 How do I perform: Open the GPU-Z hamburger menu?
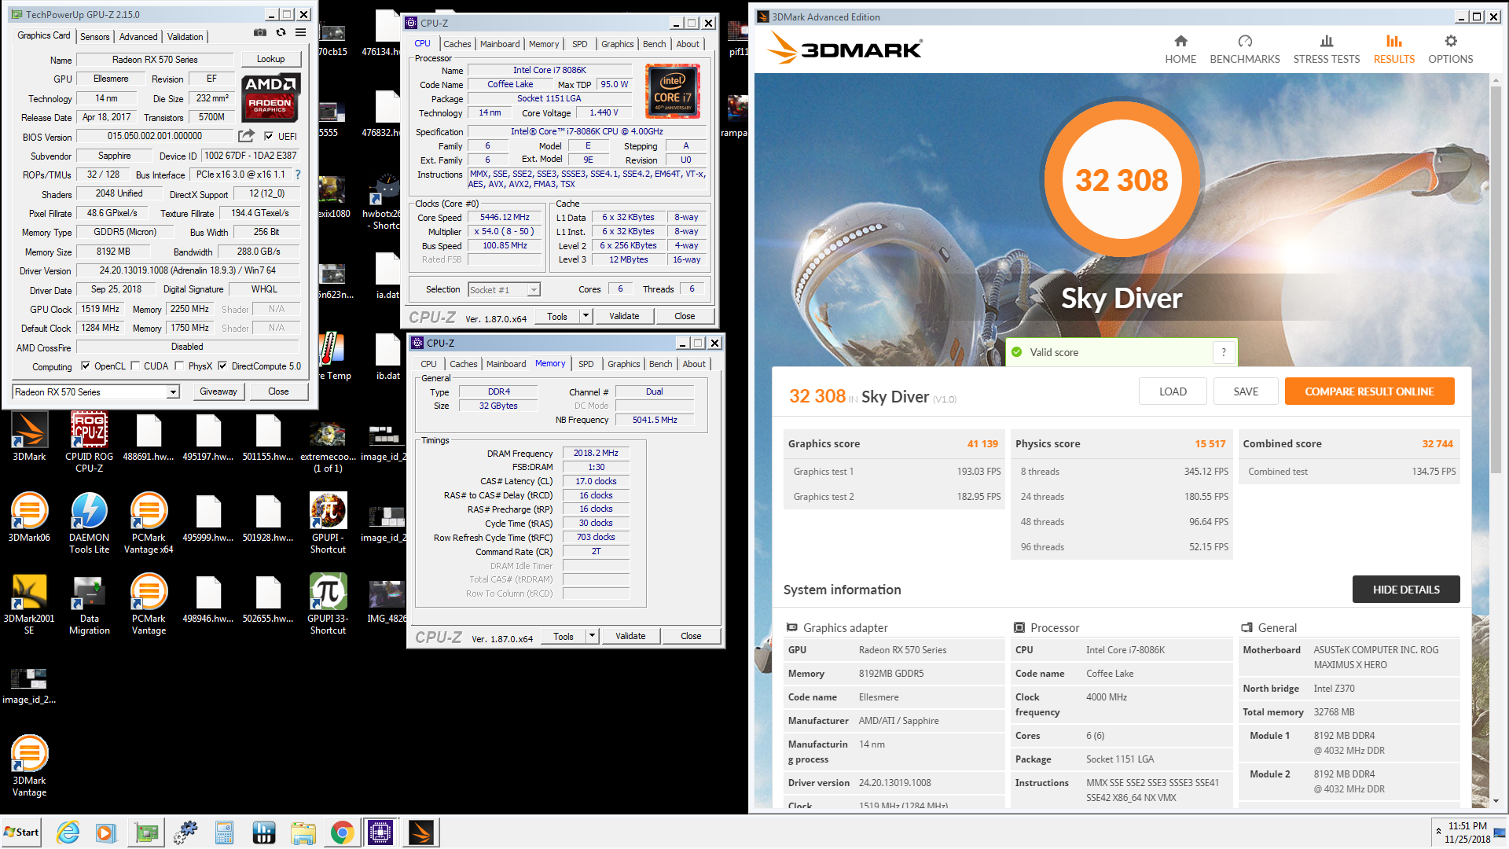tap(300, 33)
